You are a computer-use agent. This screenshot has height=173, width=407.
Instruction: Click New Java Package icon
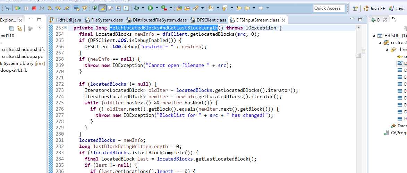179,8
